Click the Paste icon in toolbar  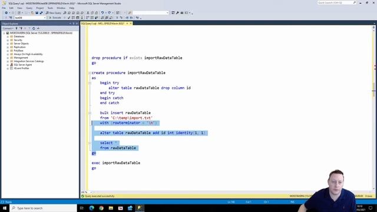(x=97, y=13)
